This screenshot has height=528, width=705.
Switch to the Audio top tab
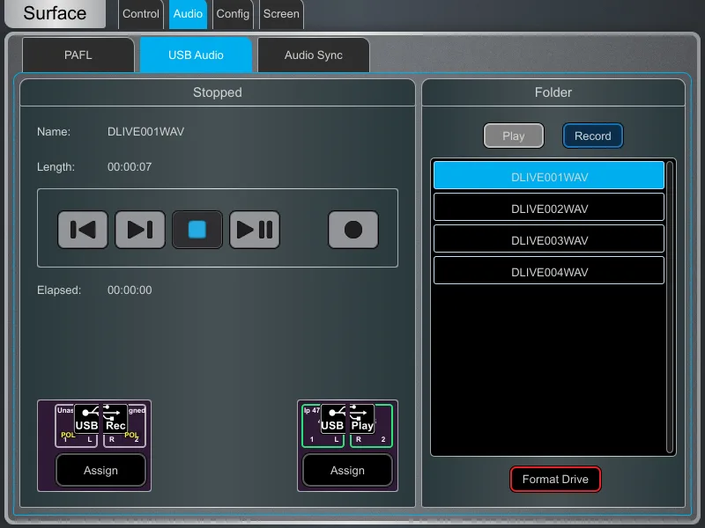tap(188, 14)
